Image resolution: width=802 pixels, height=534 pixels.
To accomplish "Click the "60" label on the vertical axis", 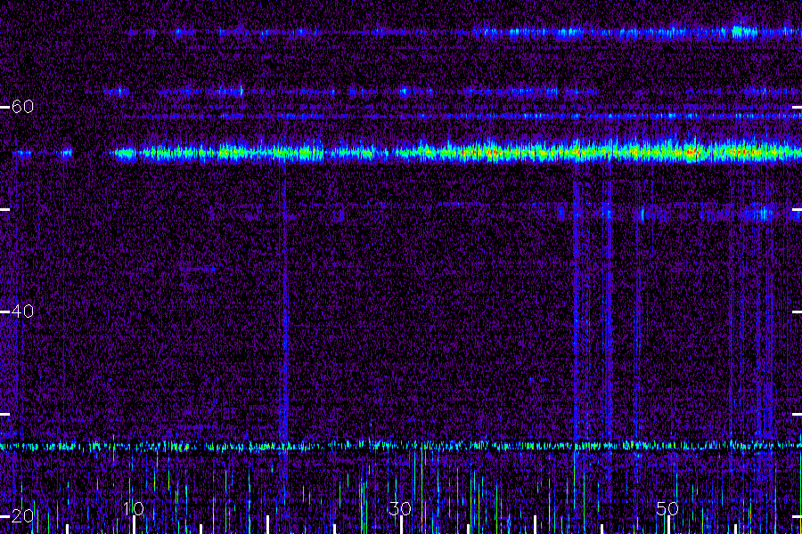I will tap(22, 107).
